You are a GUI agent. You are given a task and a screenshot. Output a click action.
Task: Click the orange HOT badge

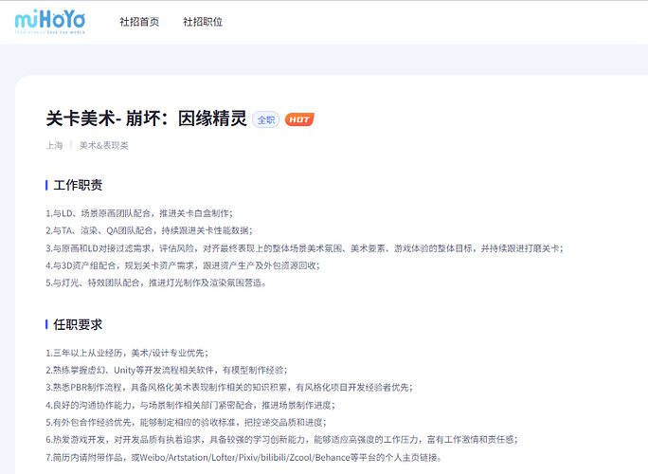click(299, 119)
